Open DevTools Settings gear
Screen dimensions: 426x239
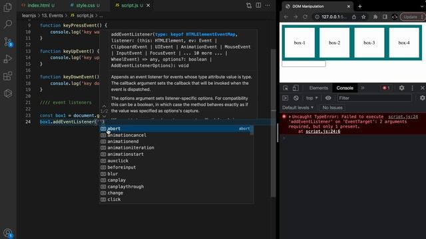click(x=401, y=88)
